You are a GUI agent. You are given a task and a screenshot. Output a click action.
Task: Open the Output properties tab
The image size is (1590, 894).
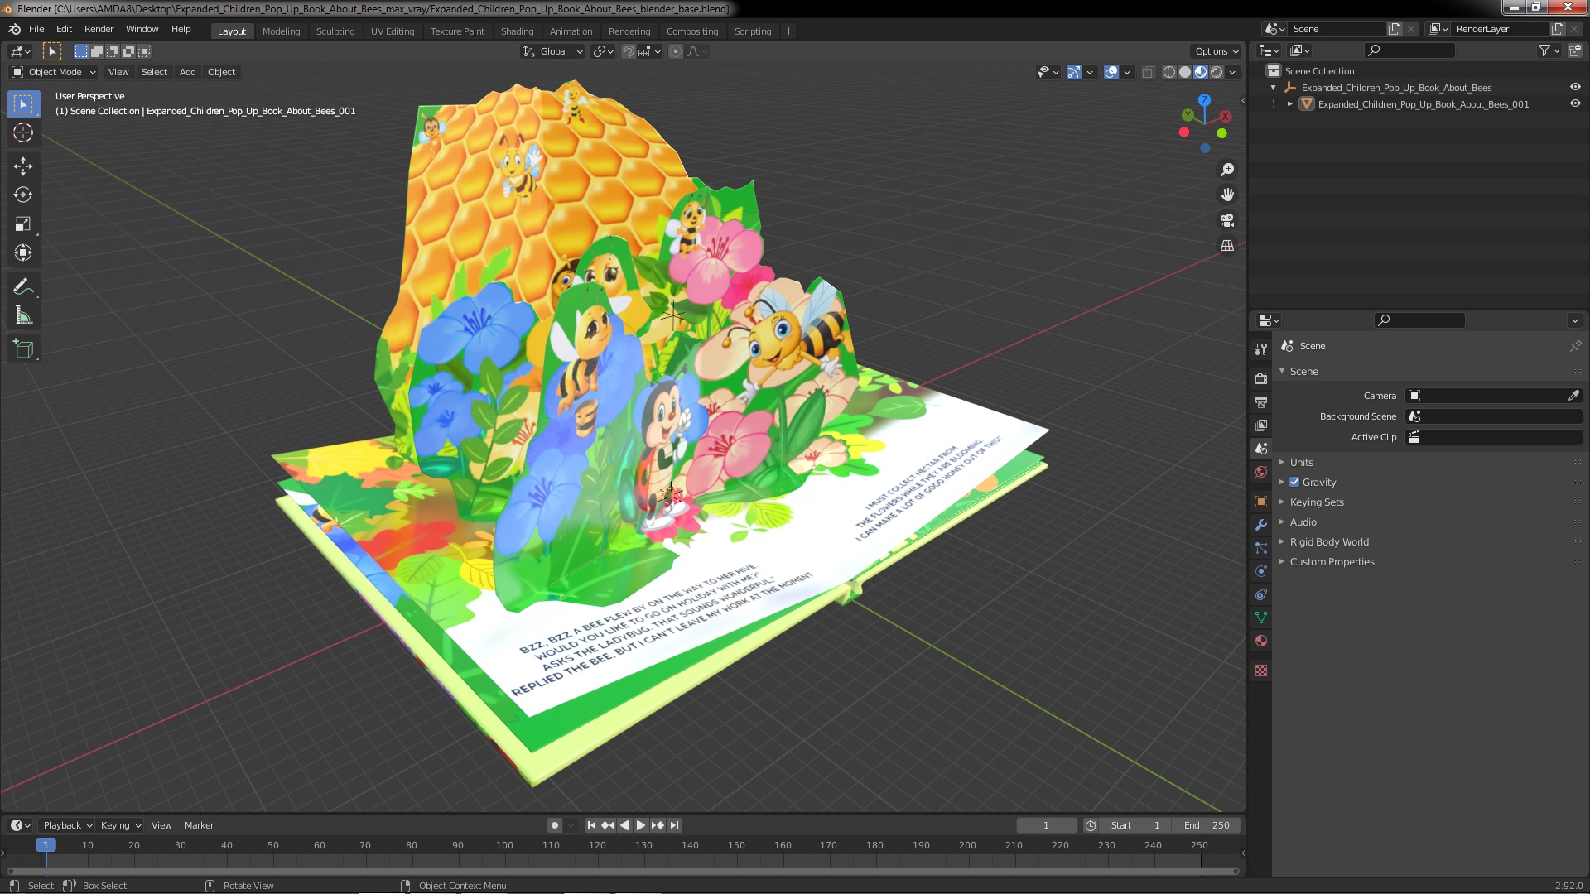pyautogui.click(x=1261, y=401)
